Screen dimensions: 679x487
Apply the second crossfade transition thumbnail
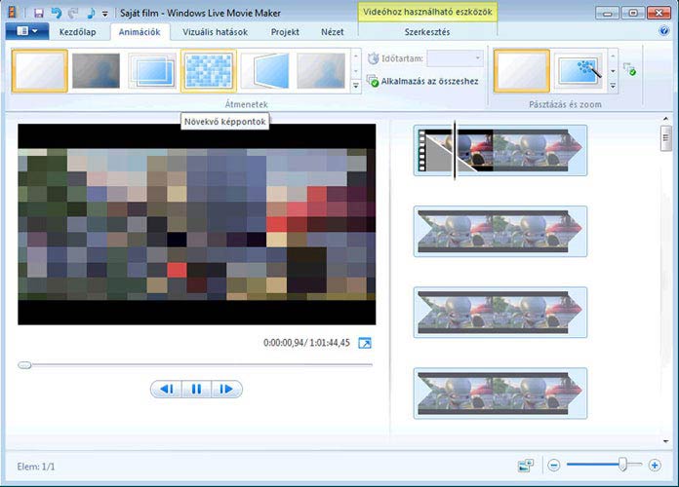click(x=96, y=71)
